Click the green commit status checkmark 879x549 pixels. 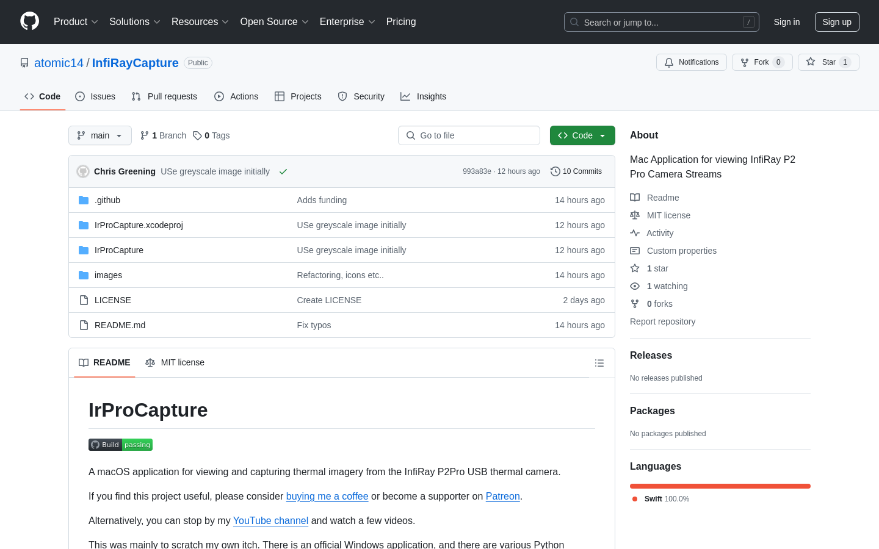click(283, 171)
